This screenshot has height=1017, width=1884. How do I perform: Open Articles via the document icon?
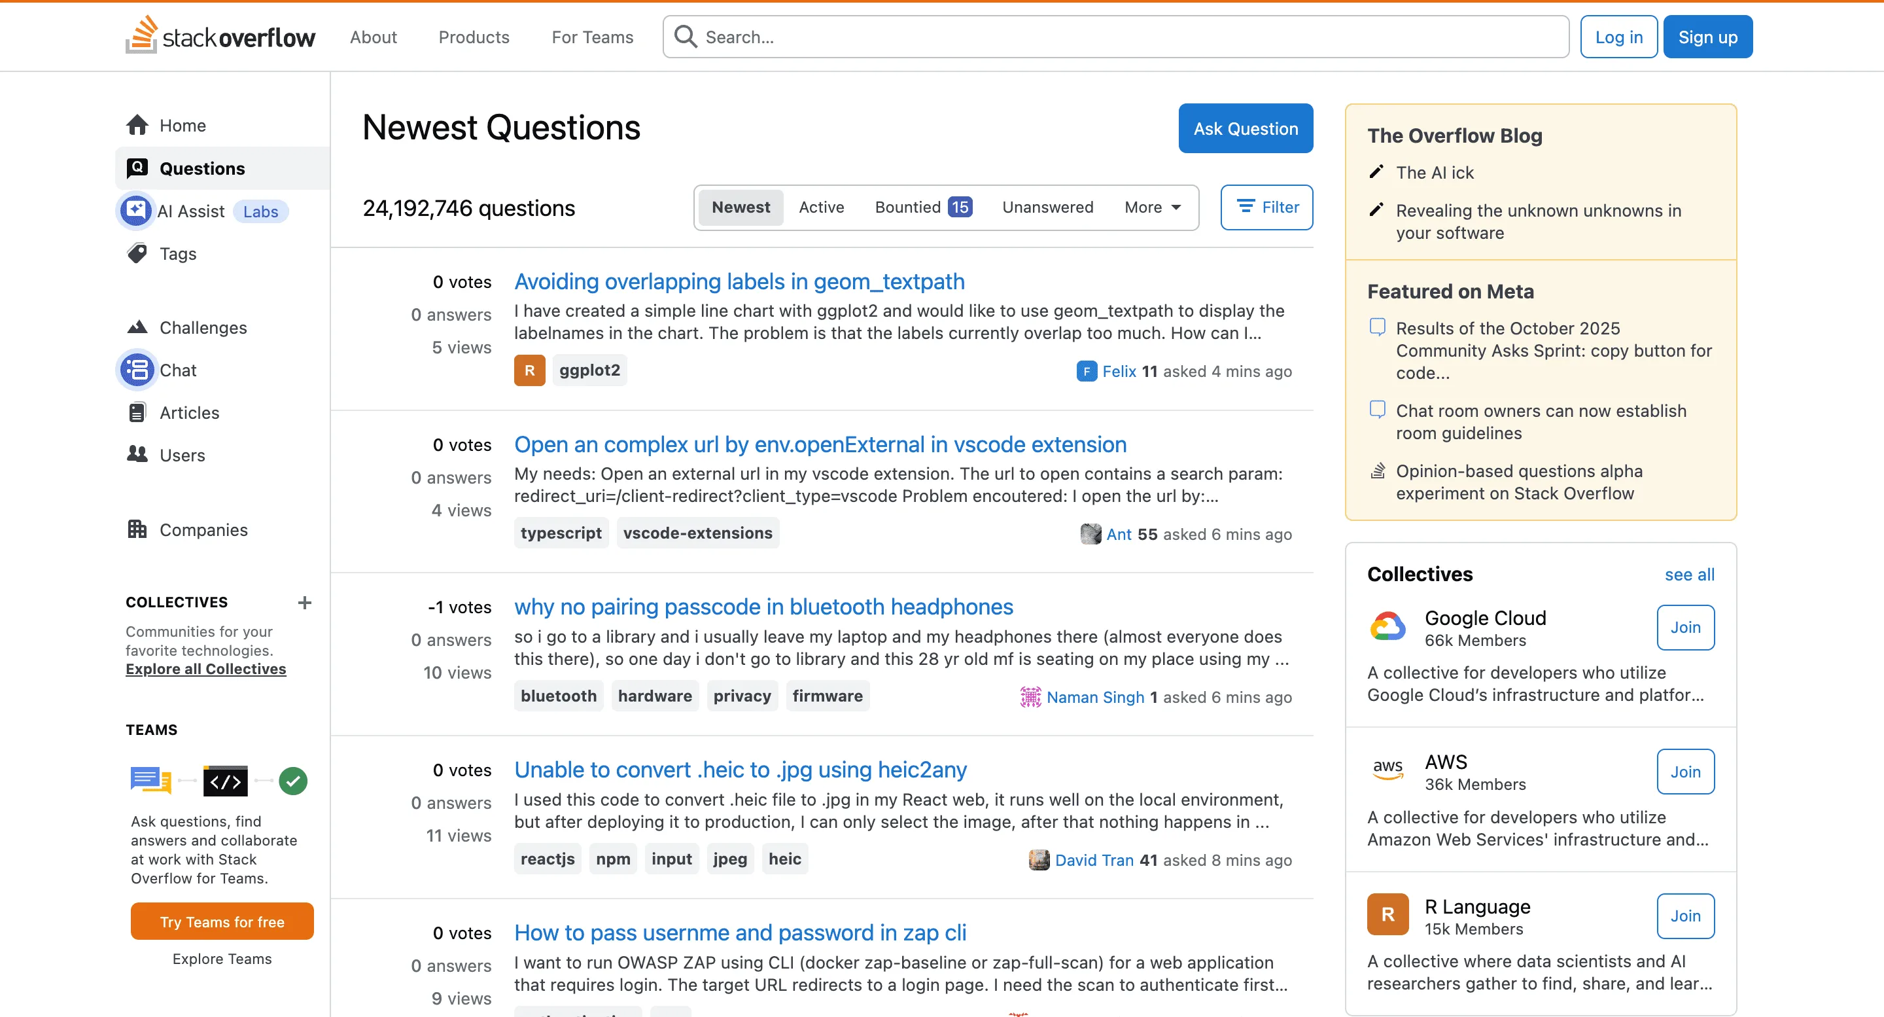[137, 412]
